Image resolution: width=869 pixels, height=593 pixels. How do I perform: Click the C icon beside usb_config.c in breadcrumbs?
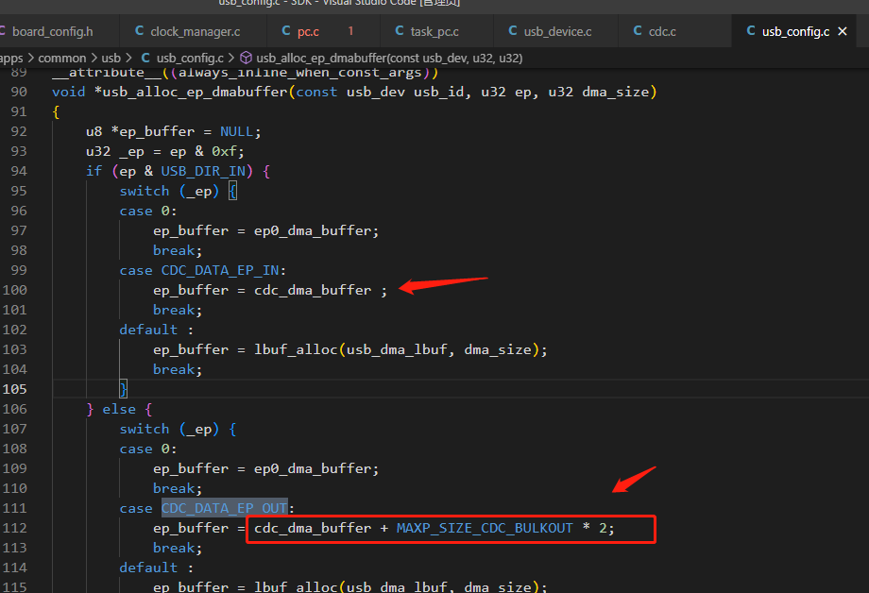(x=145, y=58)
